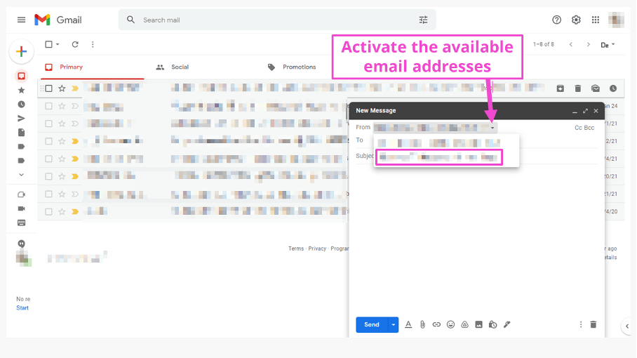Insert photo in compose

pyautogui.click(x=478, y=324)
